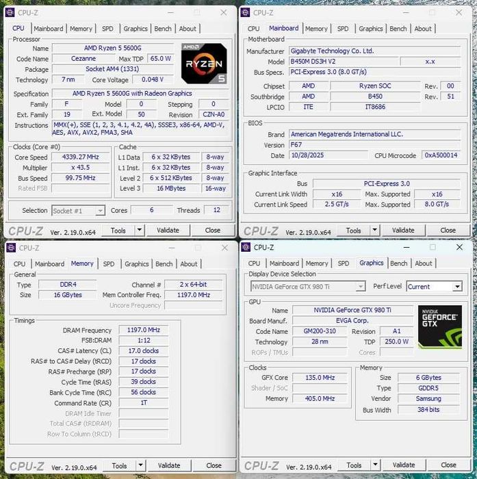
Task: Click the AMD Ryzen 5 logo in the CPU window
Action: pos(204,64)
